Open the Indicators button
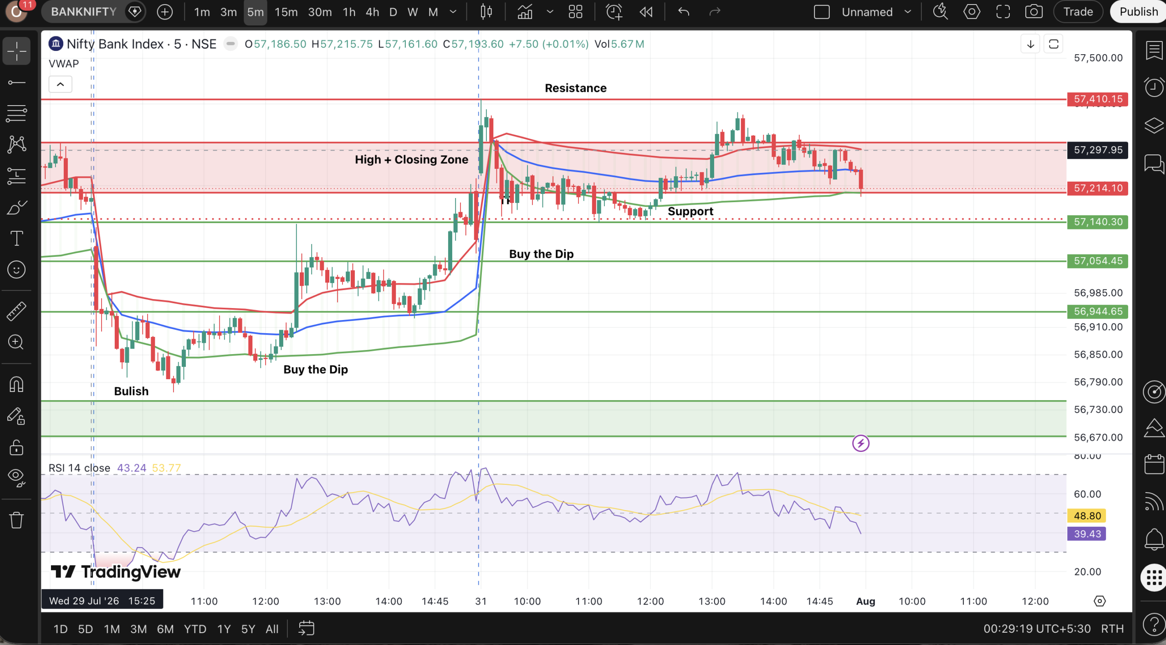The width and height of the screenshot is (1166, 645). tap(525, 12)
